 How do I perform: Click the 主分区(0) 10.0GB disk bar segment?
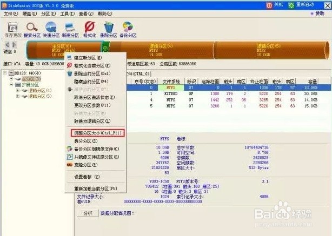tap(64, 50)
